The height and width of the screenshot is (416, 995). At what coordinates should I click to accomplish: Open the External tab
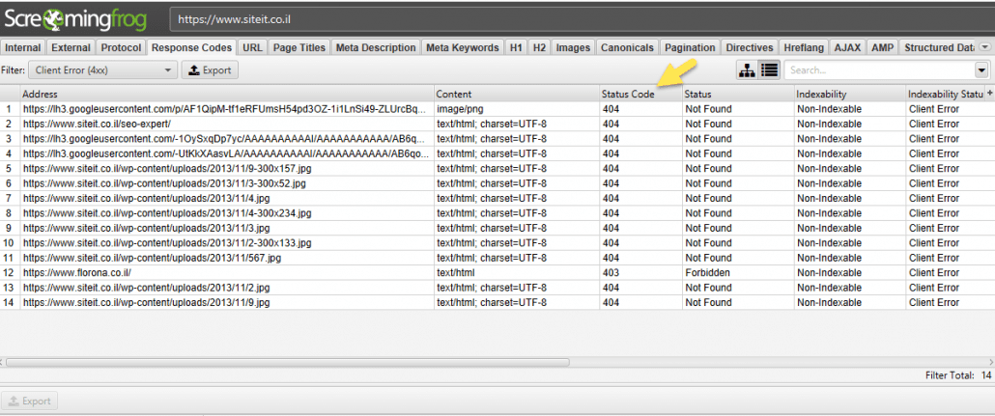pyautogui.click(x=71, y=47)
